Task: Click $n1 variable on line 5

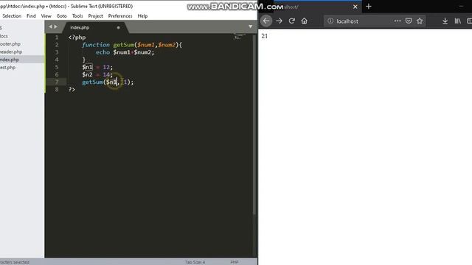Action: (x=87, y=67)
